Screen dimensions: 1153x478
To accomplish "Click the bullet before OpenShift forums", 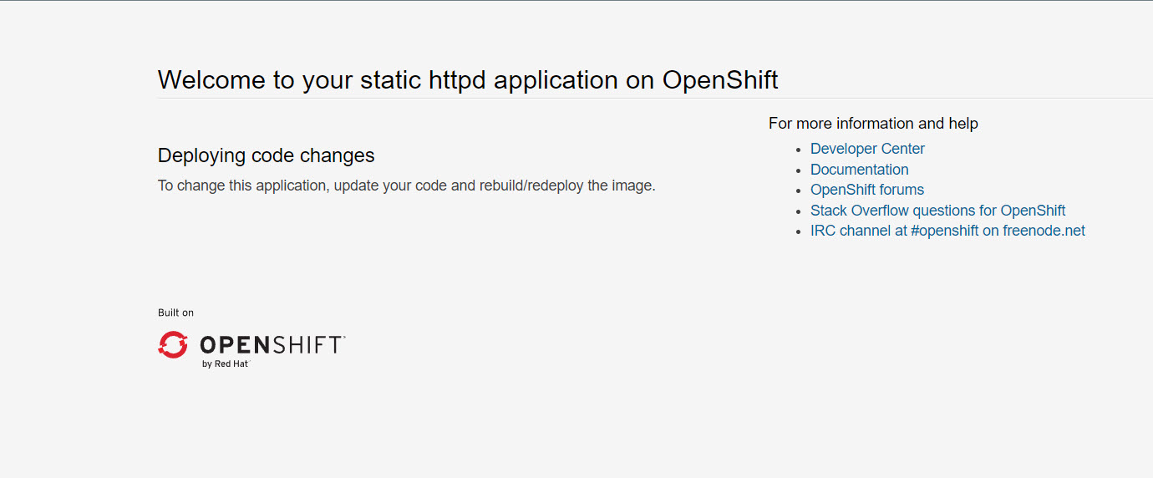I will [799, 191].
